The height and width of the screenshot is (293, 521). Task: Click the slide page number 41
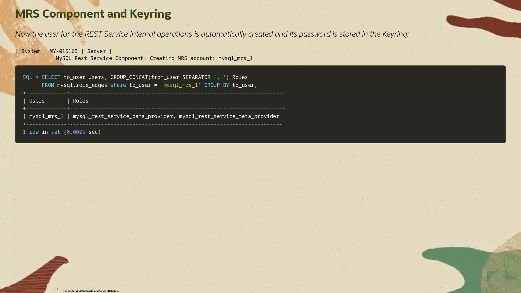[56, 289]
